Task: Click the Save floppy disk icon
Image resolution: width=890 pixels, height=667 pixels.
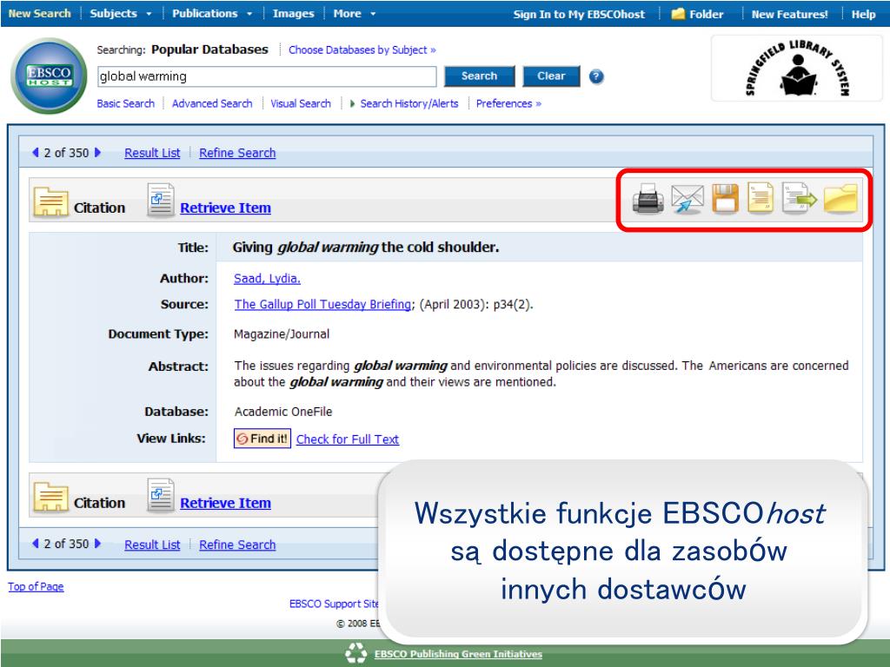Action: pos(726,199)
